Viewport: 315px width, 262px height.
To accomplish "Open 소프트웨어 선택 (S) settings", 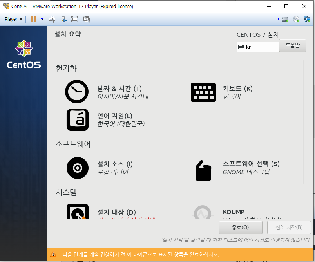I will click(251, 168).
